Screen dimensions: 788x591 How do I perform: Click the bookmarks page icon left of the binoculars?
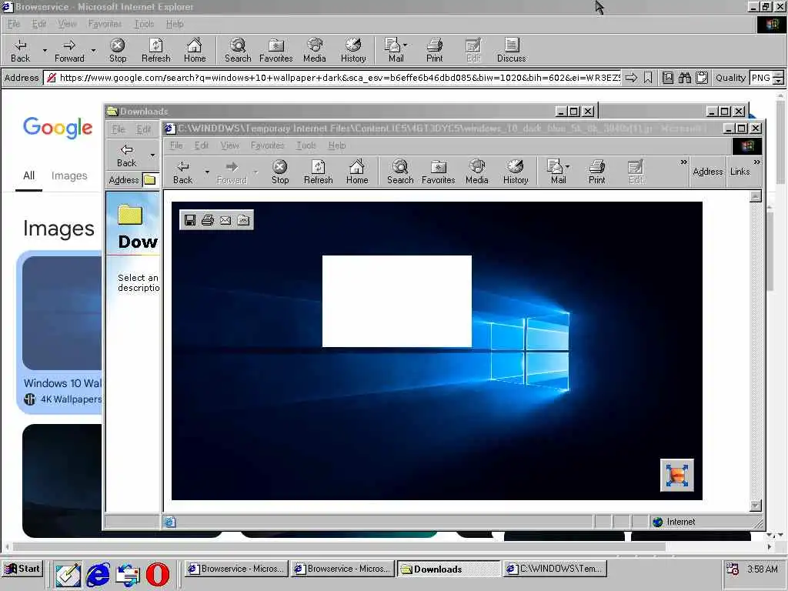click(x=668, y=78)
